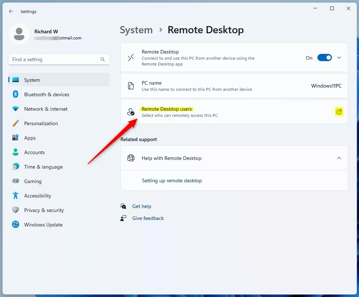Click the System monitor icon in sidebar
This screenshot has width=359, height=297.
pyautogui.click(x=15, y=80)
